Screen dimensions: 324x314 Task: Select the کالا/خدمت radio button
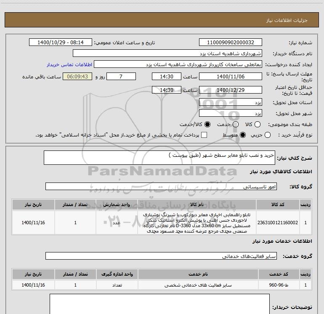[x=207, y=124]
